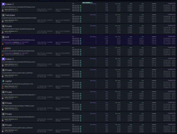Click the US flag icon in top Kraken 2 card

point(3,11)
